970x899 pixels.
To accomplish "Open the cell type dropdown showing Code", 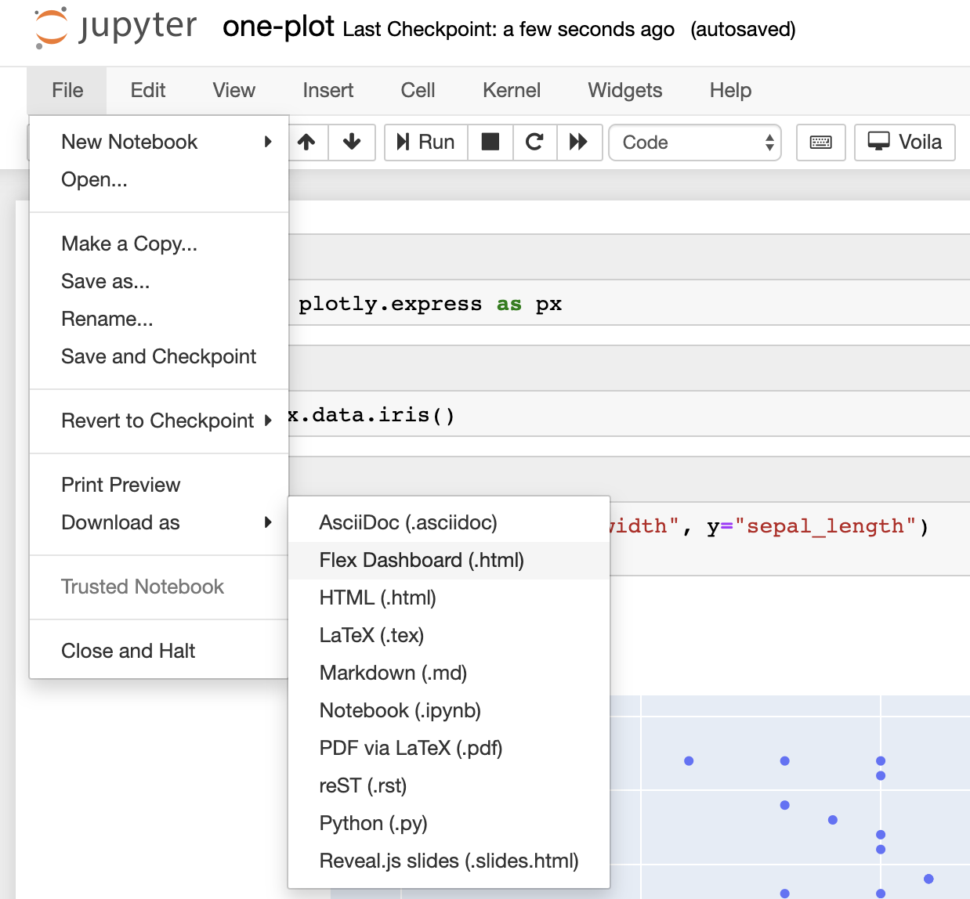I will coord(694,143).
